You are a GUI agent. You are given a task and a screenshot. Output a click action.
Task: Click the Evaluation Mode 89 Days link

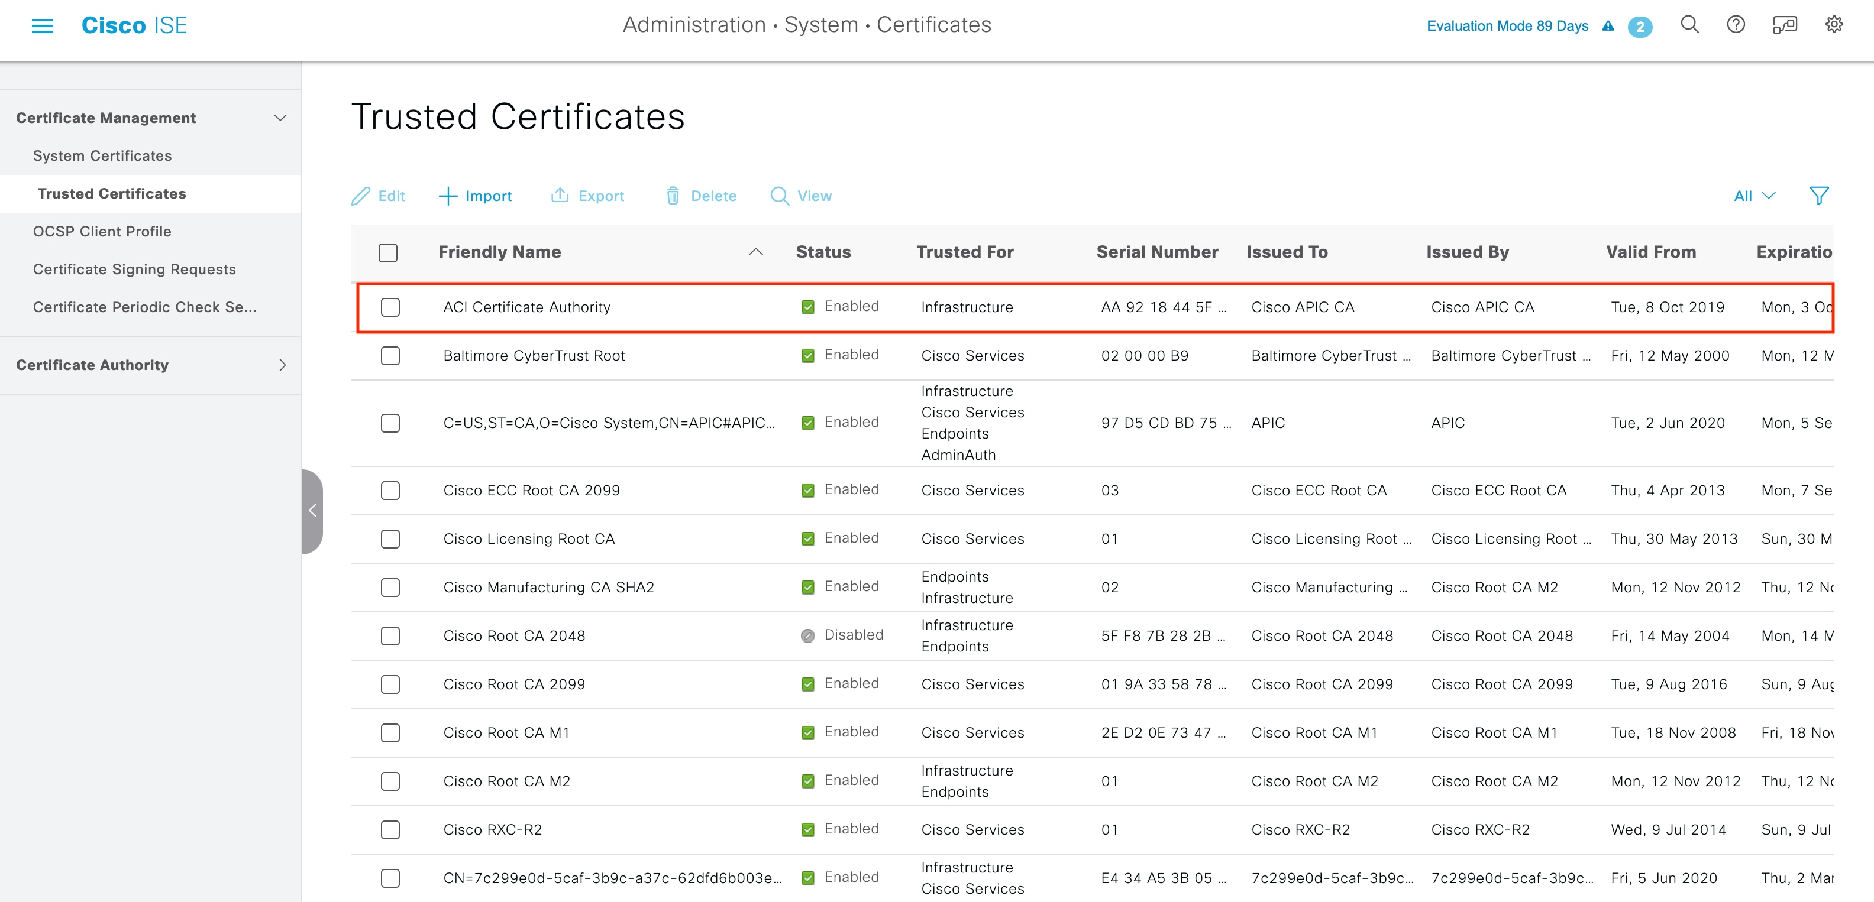tap(1507, 26)
